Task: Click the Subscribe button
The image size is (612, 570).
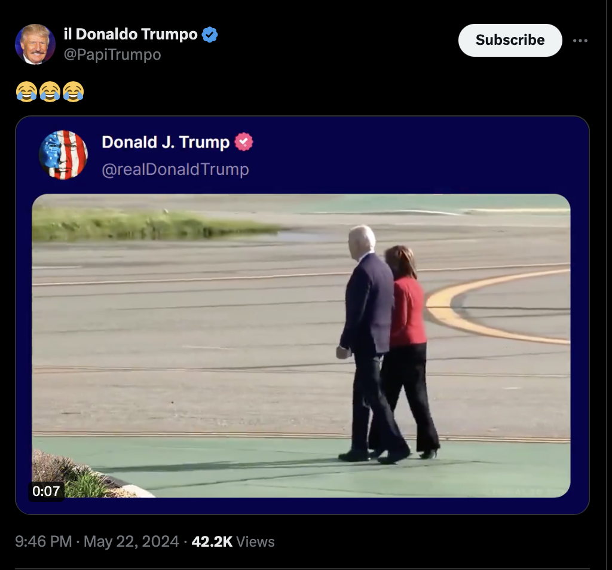Action: 510,40
